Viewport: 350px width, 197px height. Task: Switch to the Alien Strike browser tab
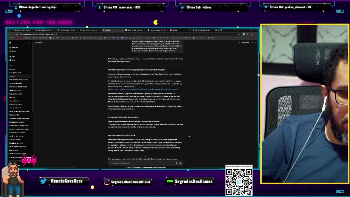pos(135,30)
